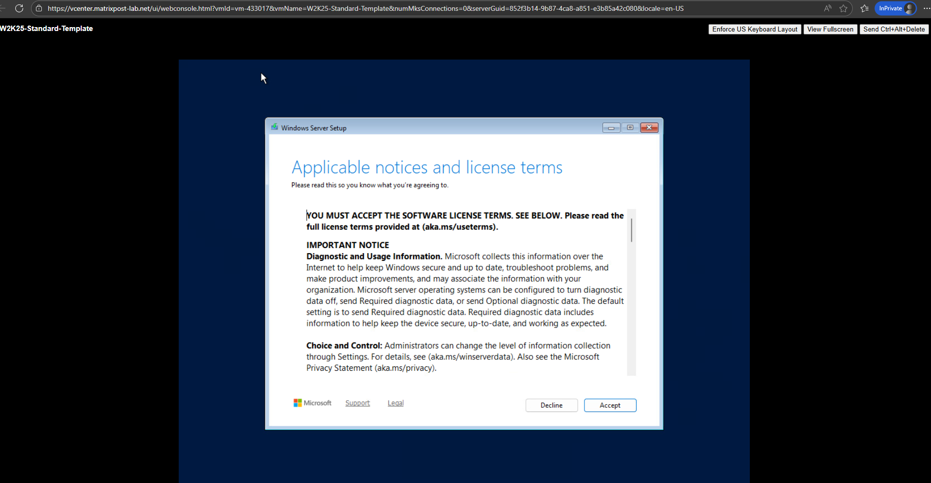931x483 pixels.
Task: Maximize the Windows Server Setup window
Action: tap(630, 128)
